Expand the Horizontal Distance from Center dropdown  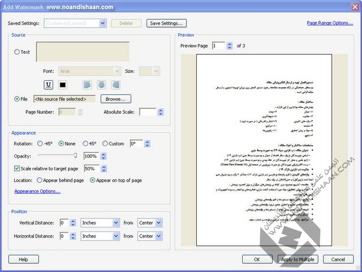click(158, 236)
